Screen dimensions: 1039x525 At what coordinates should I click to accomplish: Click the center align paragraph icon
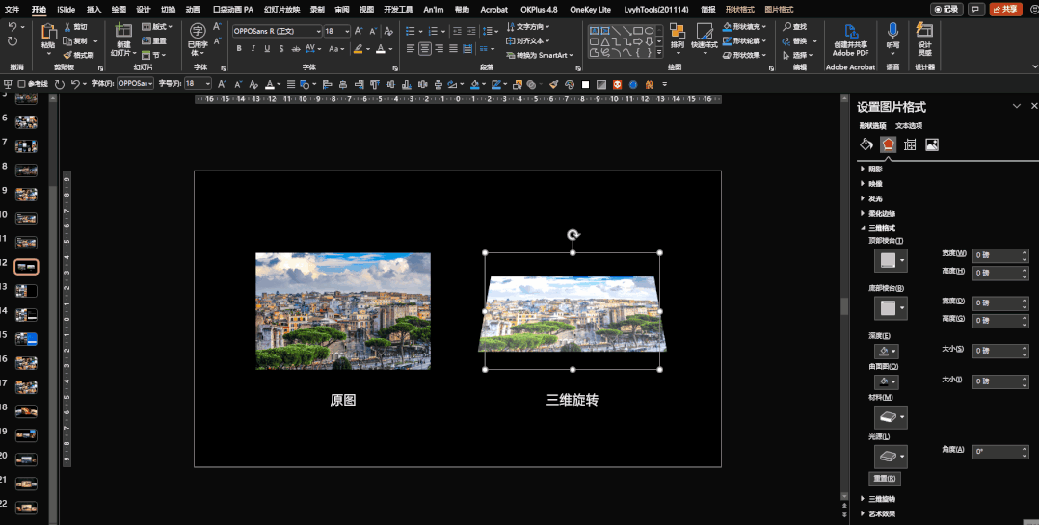point(425,48)
